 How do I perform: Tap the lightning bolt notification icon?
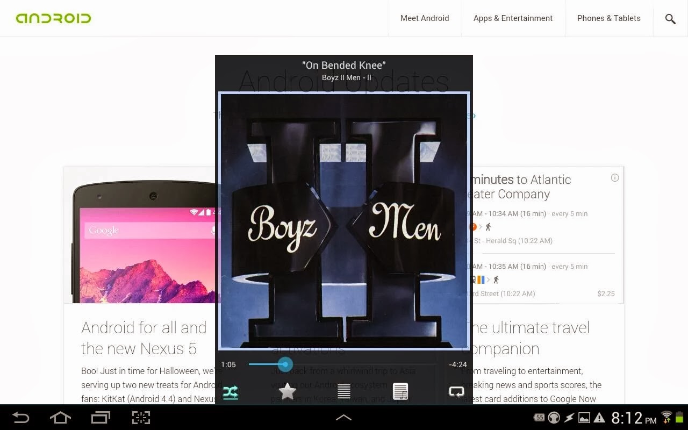pos(569,418)
